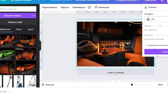The image size is (168, 95).
Task: Switch to the Аудио tab
Action: pyautogui.click(x=30, y=29)
